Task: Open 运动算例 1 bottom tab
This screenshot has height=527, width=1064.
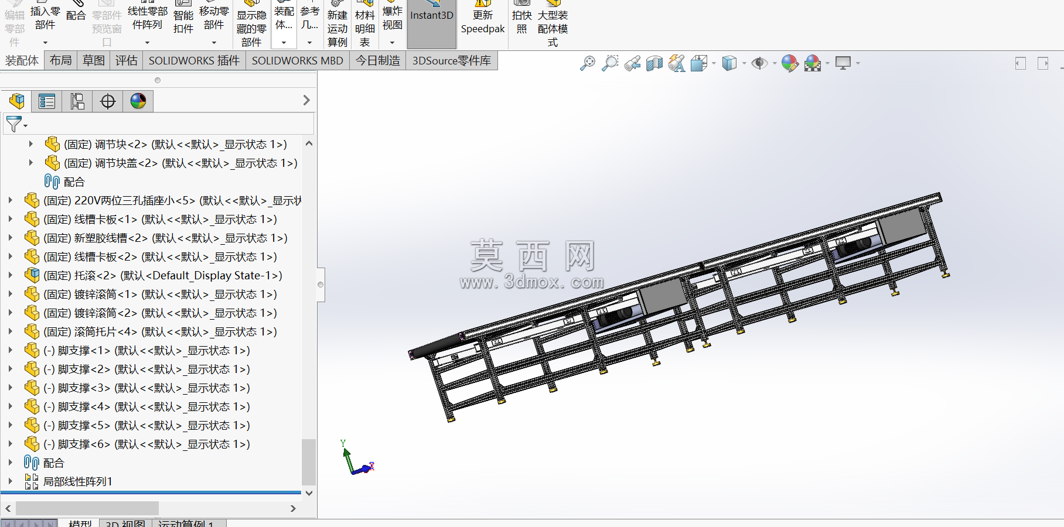Action: tap(186, 523)
